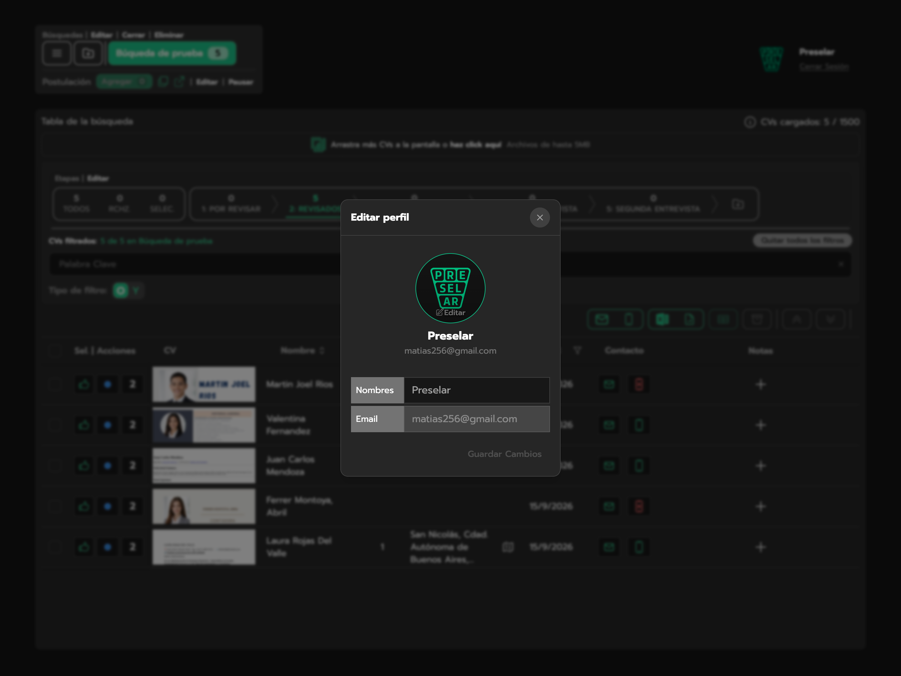Focus the Nombres input containing Preselar
Screen dimensions: 901x676
(476, 390)
